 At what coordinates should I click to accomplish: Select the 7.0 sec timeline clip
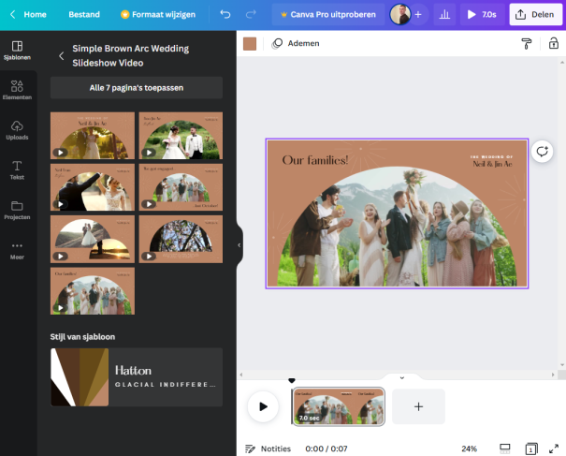click(339, 406)
